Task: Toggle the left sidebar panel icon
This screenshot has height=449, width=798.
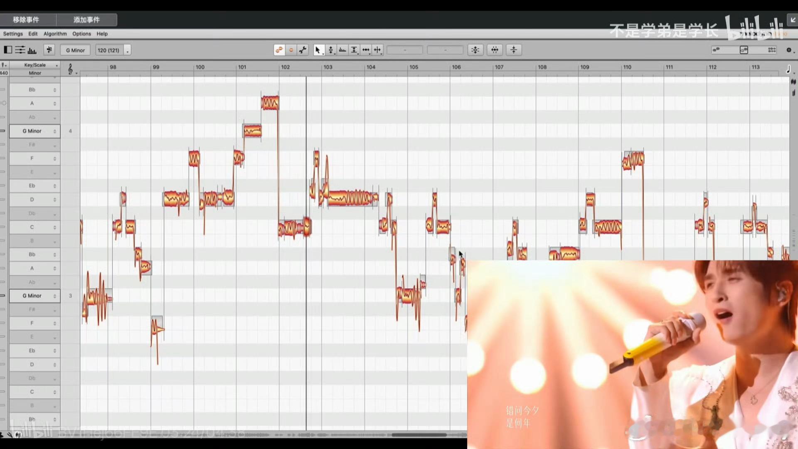Action: (x=8, y=50)
